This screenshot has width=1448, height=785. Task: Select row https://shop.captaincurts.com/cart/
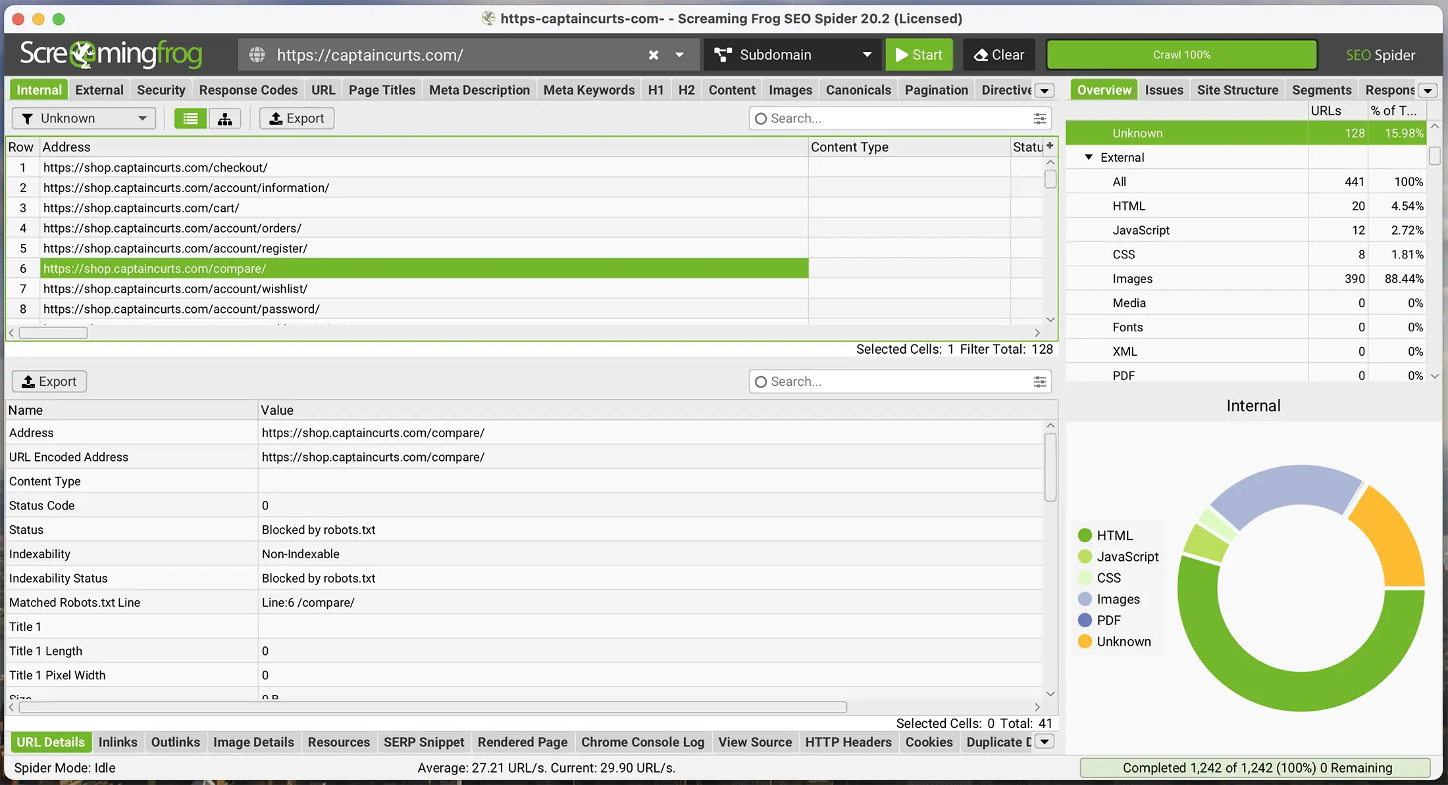[424, 208]
